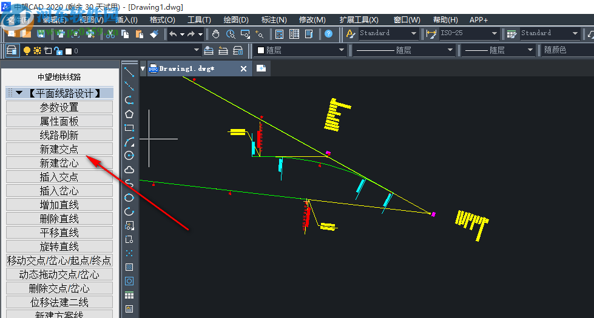Viewport: 594px width, 318px height.
Task: Open the 标注(N) menu
Action: 274,19
